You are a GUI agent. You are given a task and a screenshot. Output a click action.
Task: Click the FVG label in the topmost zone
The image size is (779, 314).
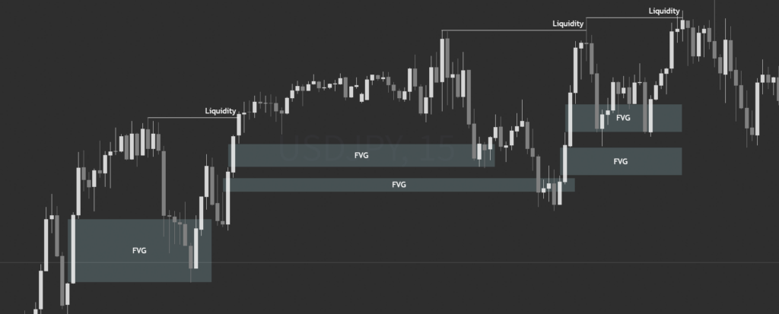[623, 119]
